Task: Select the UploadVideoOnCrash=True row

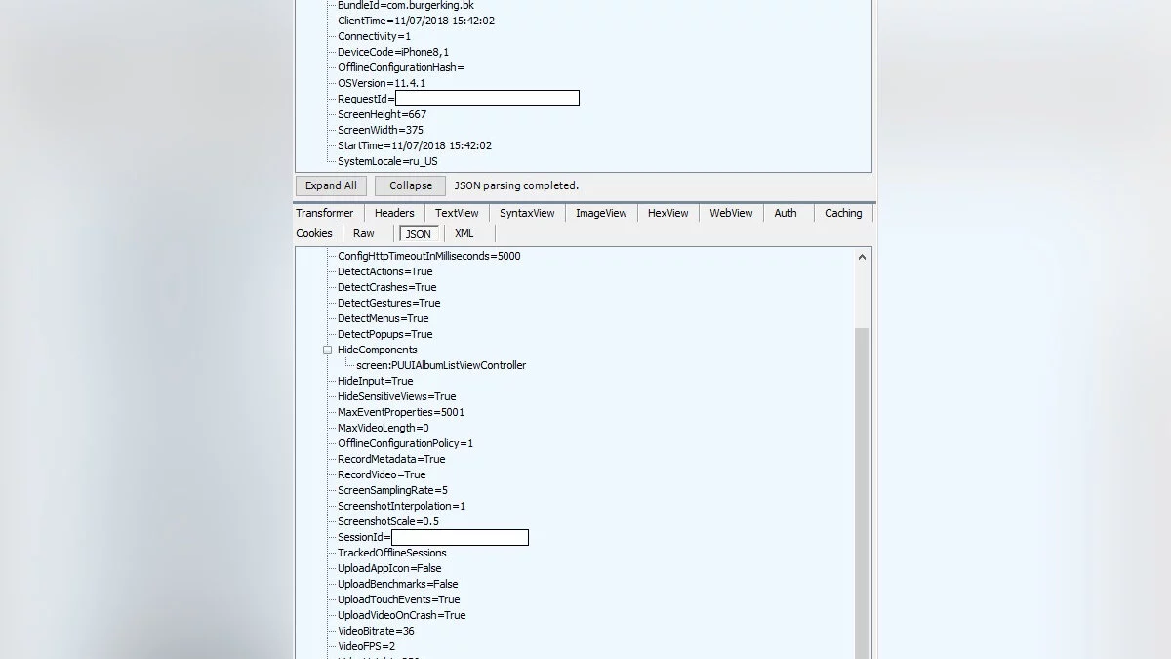Action: click(401, 615)
